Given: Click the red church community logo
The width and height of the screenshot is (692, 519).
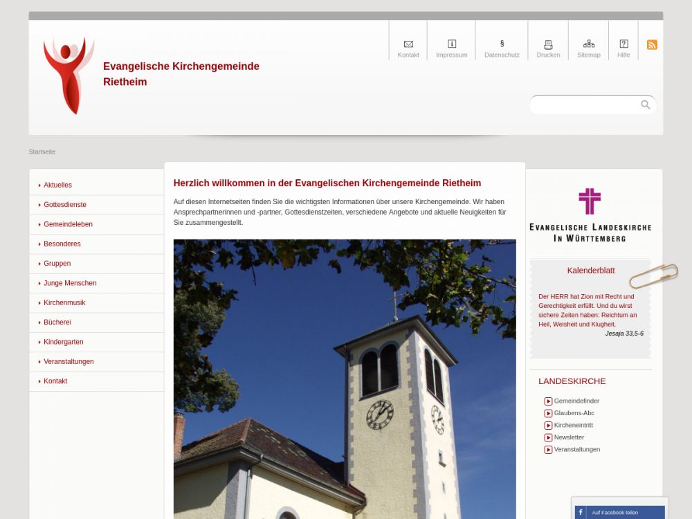Looking at the screenshot, I should click(x=68, y=75).
